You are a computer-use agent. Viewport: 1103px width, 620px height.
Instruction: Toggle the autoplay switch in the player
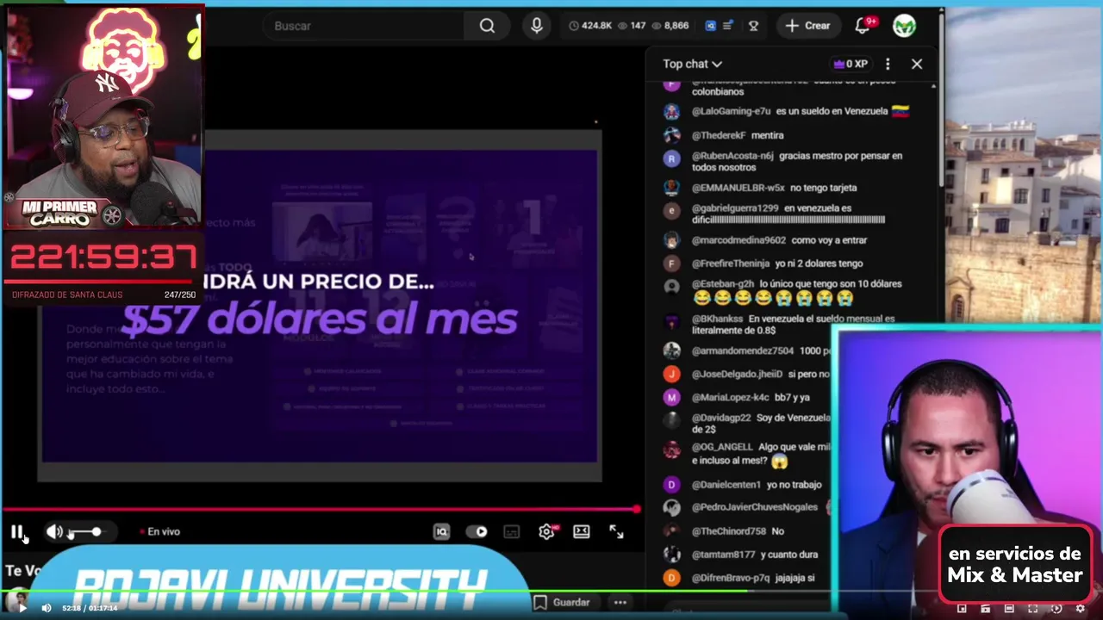tap(477, 532)
